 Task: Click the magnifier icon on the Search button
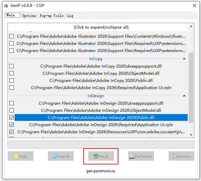tap(54, 156)
